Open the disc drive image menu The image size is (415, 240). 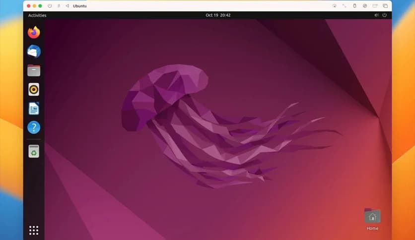pos(365,6)
